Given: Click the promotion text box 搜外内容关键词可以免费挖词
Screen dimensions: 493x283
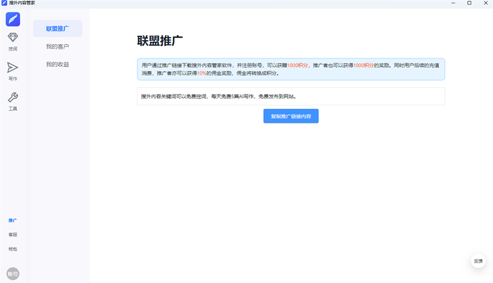Looking at the screenshot, I should click(291, 97).
